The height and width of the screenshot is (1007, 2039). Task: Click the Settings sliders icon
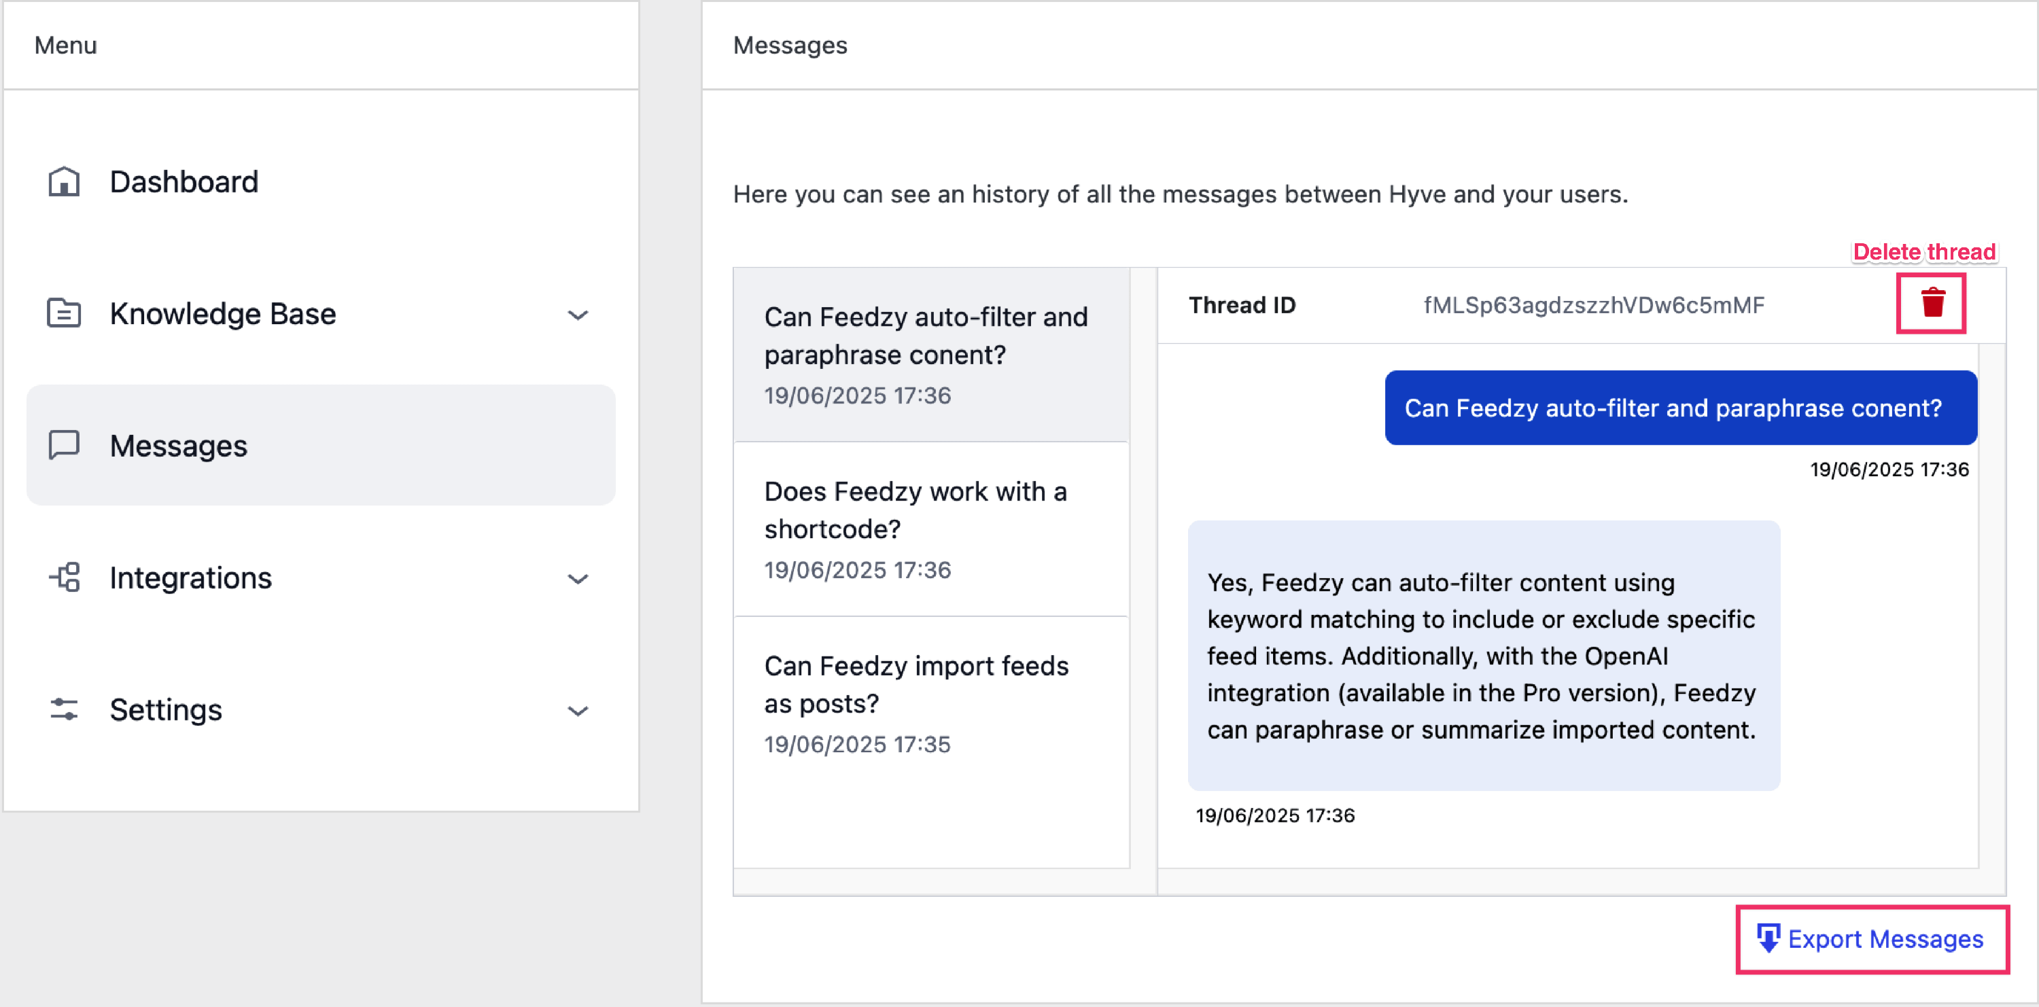click(x=64, y=709)
